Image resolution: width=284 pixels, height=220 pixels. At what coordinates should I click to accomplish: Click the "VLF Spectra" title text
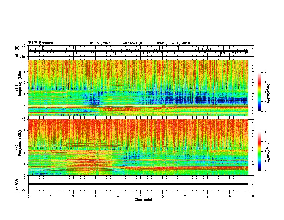click(41, 43)
